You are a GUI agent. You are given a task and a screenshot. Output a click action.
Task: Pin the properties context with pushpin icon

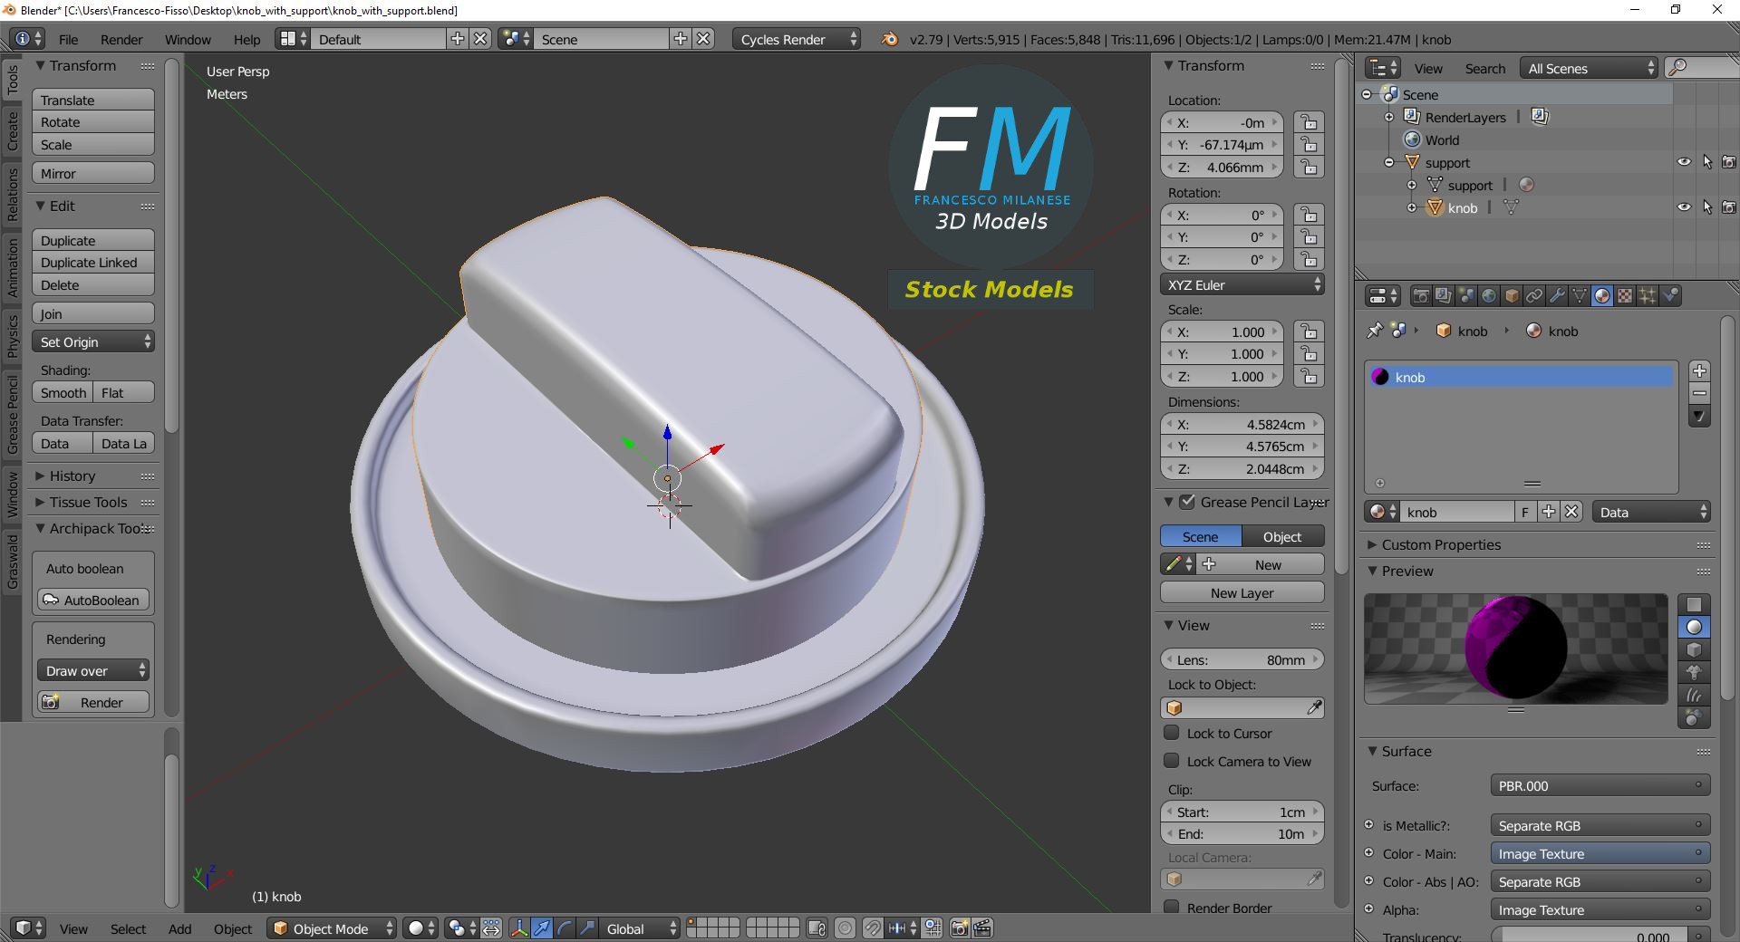[1375, 331]
